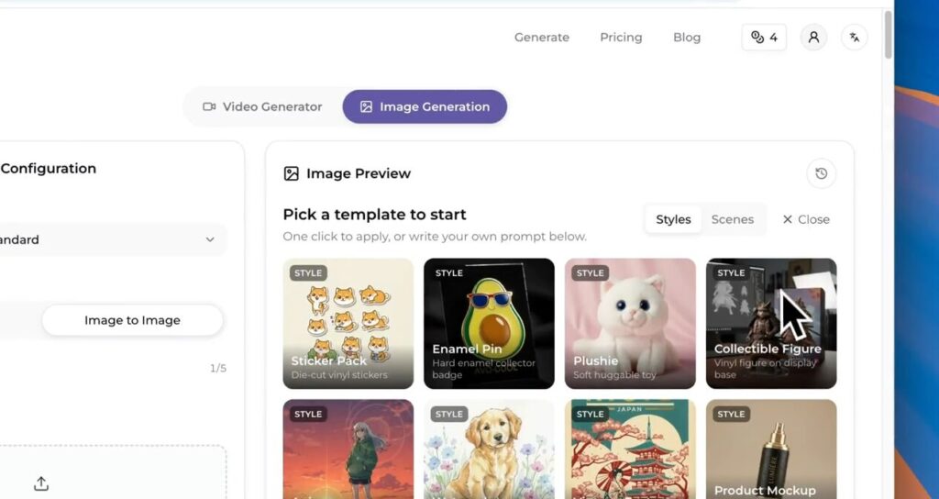Switch to the Styles templates tab

tap(673, 219)
